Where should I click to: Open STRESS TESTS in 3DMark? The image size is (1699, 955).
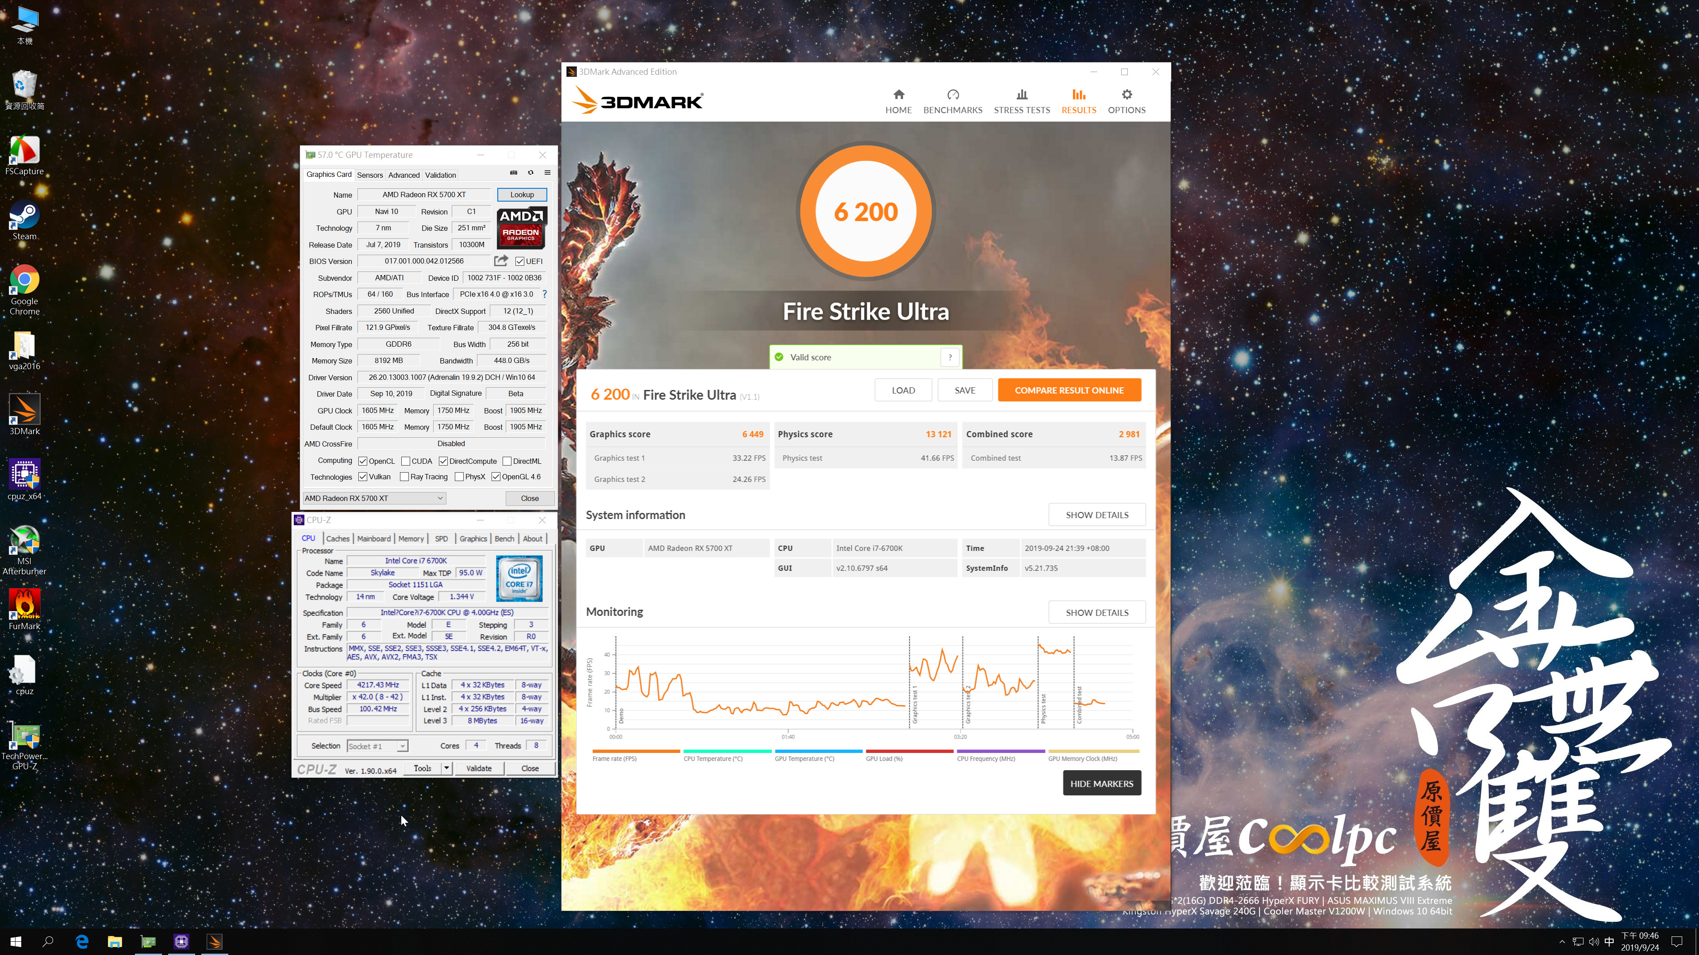click(1022, 102)
